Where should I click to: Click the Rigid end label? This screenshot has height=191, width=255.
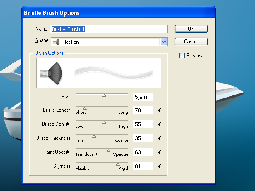click(x=123, y=168)
